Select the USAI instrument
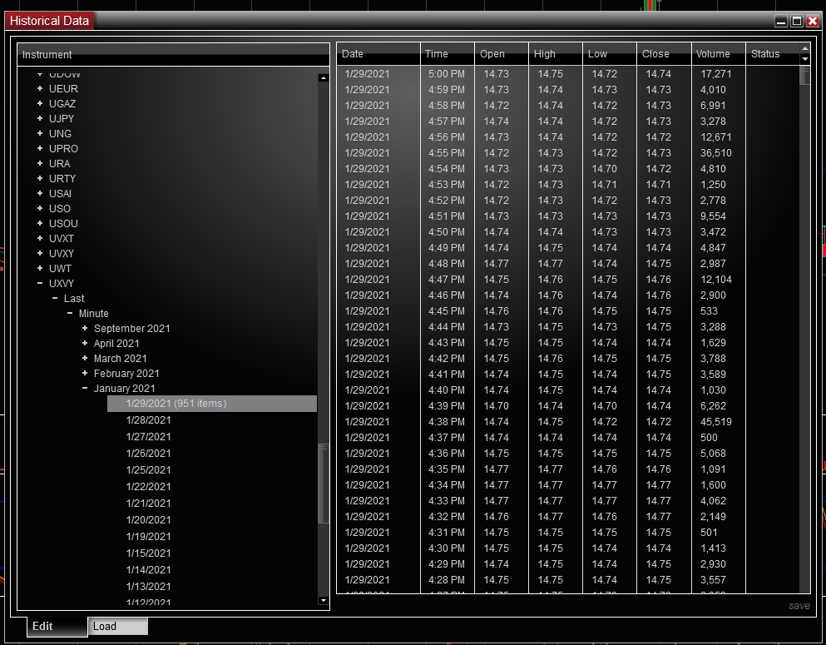Viewport: 826px width, 645px height. tap(60, 194)
